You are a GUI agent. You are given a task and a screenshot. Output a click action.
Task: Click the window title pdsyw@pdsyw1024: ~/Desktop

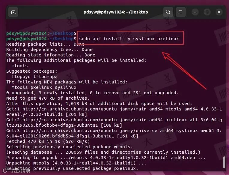point(116,12)
